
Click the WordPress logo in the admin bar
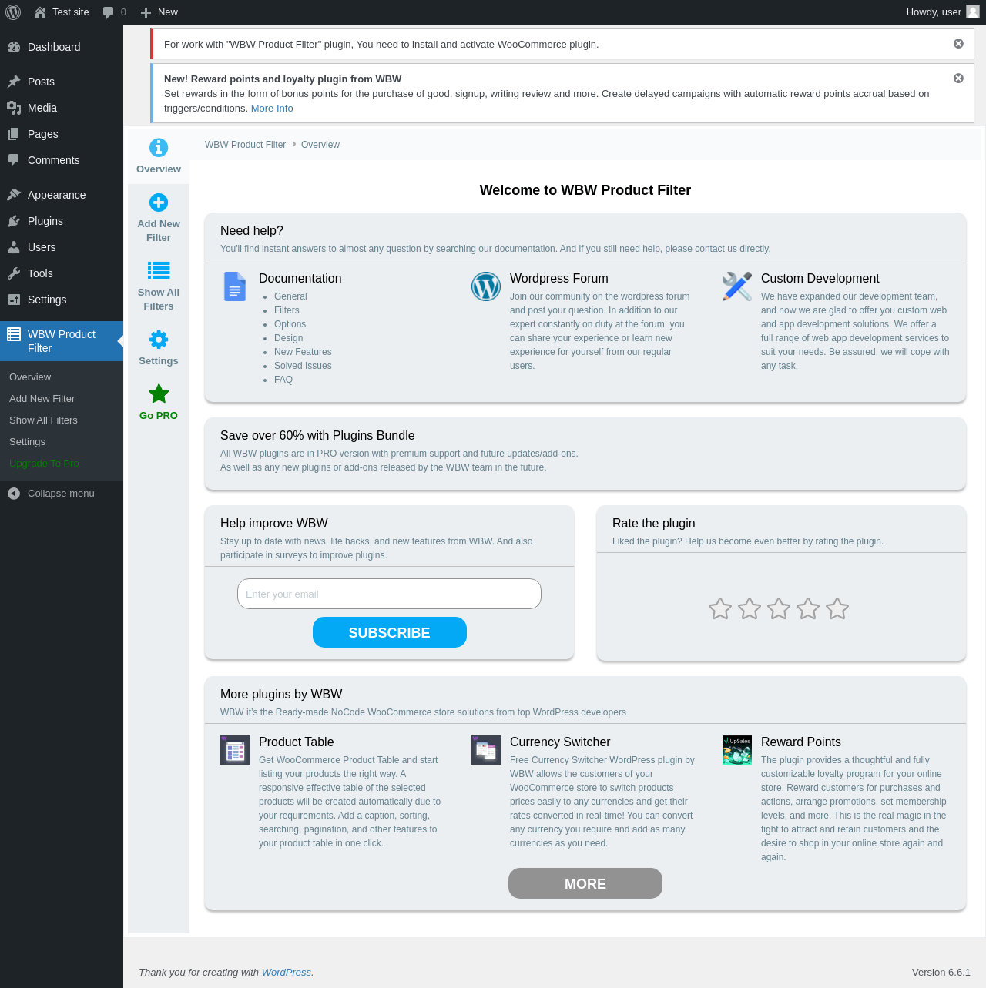(x=13, y=12)
